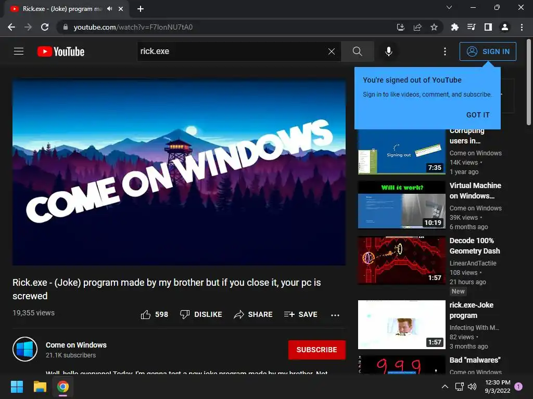Save the video to a playlist
Image resolution: width=533 pixels, height=399 pixels.
(300, 314)
